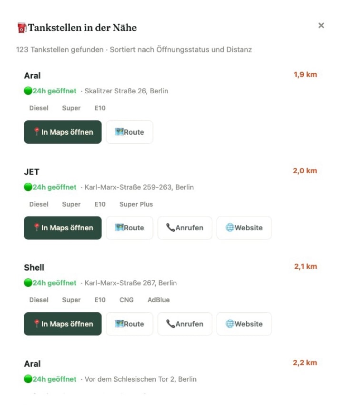Show route to JET station

pos(129,228)
